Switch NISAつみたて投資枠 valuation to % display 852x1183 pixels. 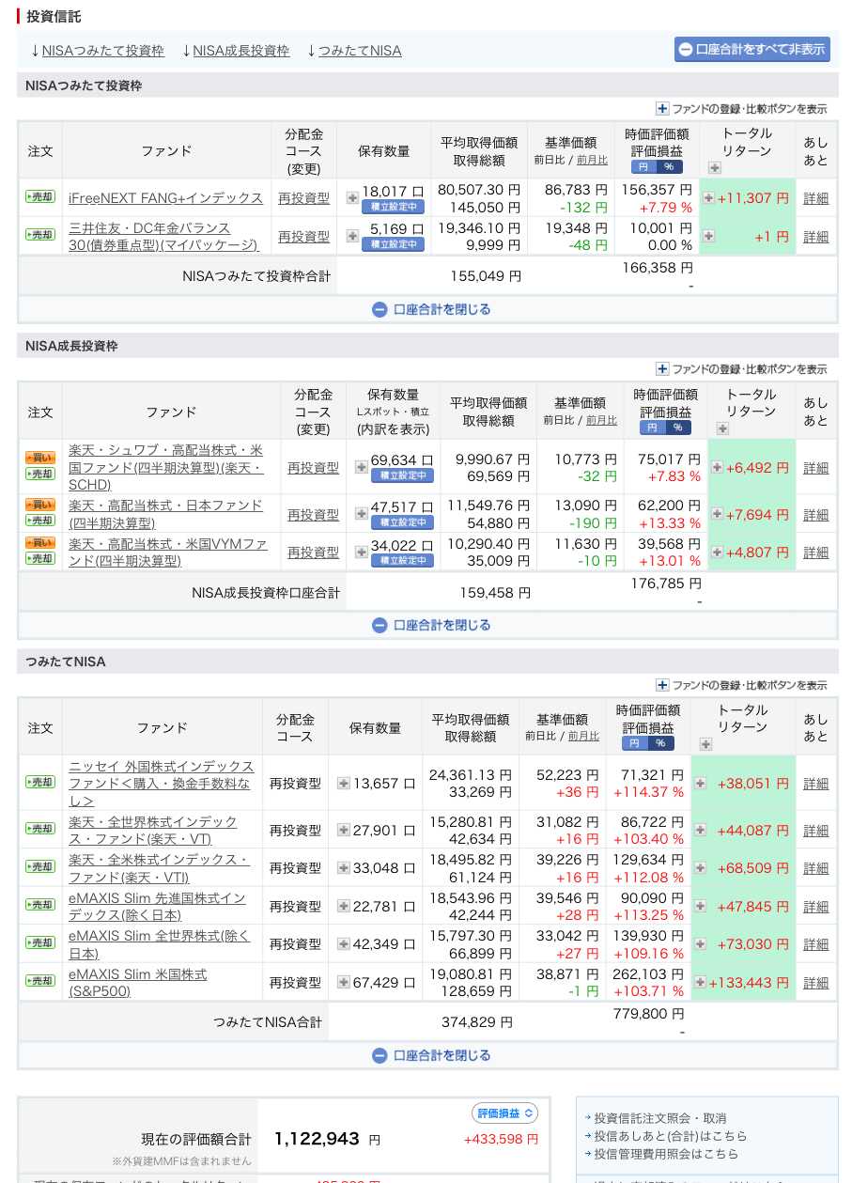coord(670,167)
